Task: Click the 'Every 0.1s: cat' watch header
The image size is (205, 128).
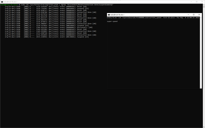Action: [x=114, y=17]
